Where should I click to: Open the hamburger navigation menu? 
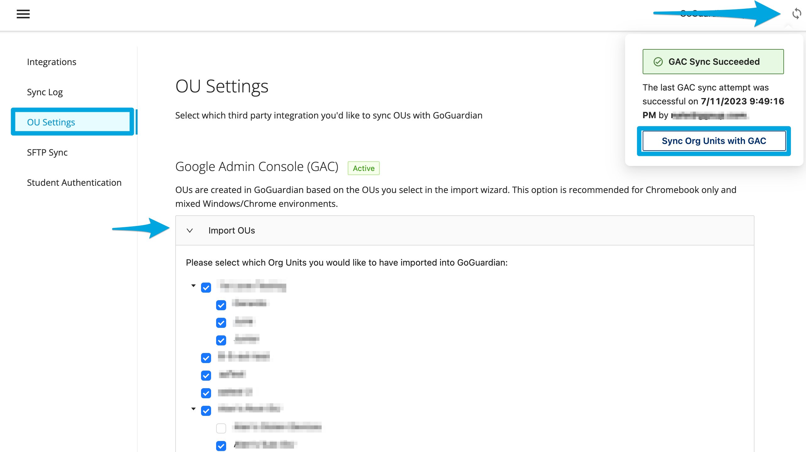[23, 14]
